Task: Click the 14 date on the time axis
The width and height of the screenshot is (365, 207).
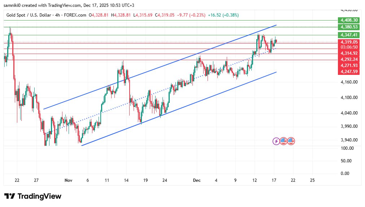Action: point(126,180)
